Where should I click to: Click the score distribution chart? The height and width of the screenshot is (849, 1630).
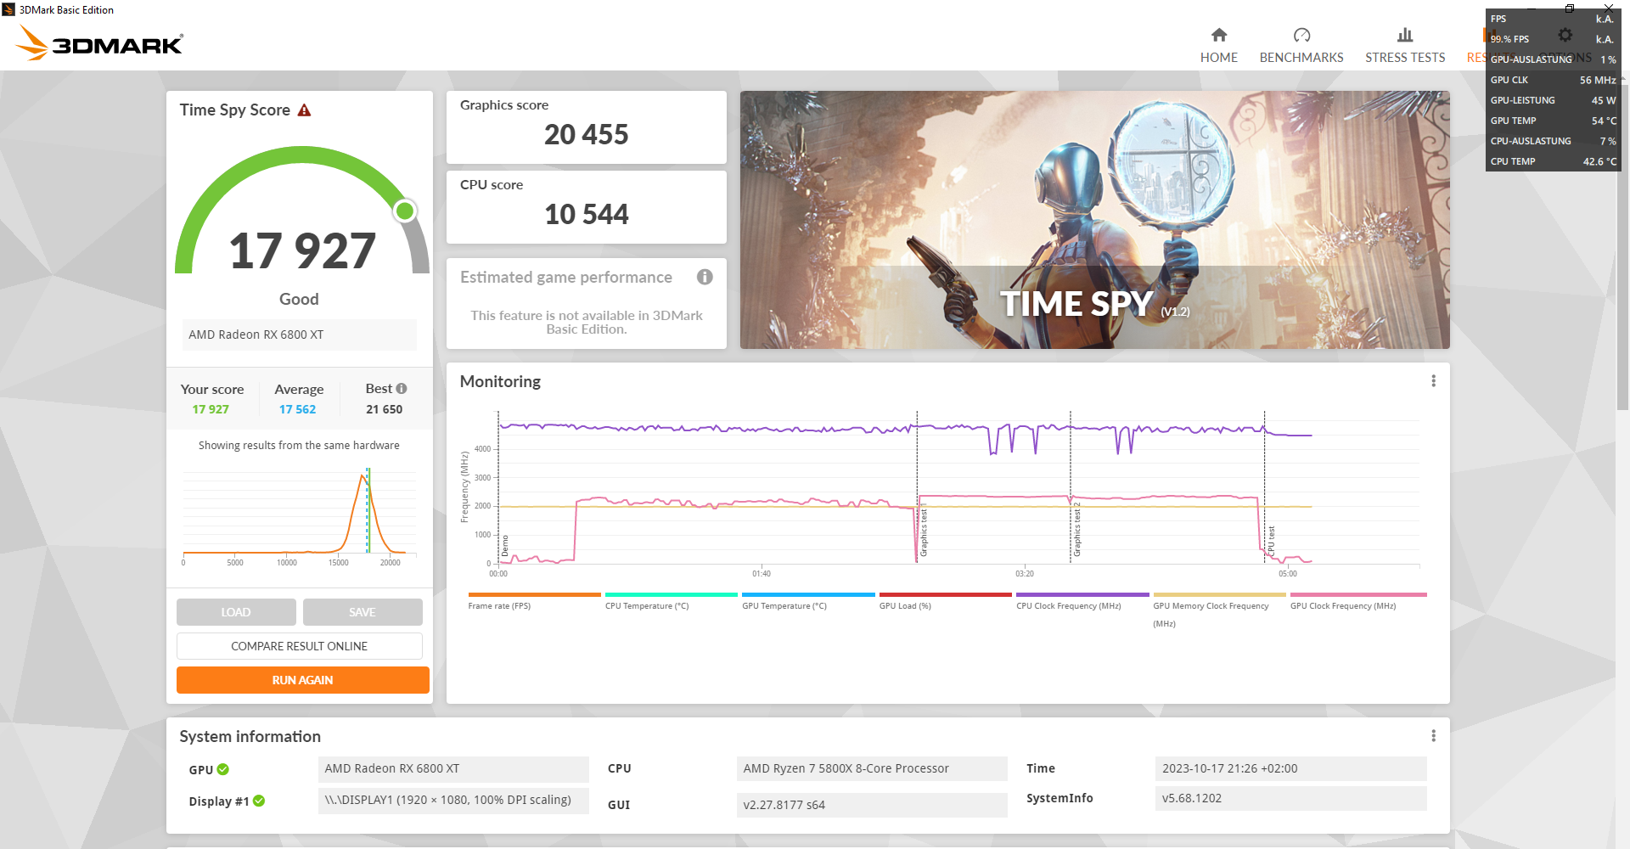(x=299, y=515)
